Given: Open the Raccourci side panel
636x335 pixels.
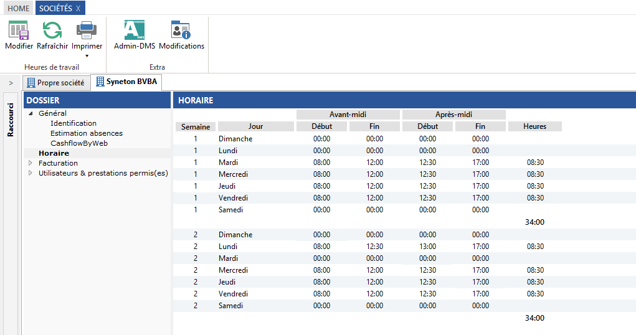Looking at the screenshot, I should point(10,119).
